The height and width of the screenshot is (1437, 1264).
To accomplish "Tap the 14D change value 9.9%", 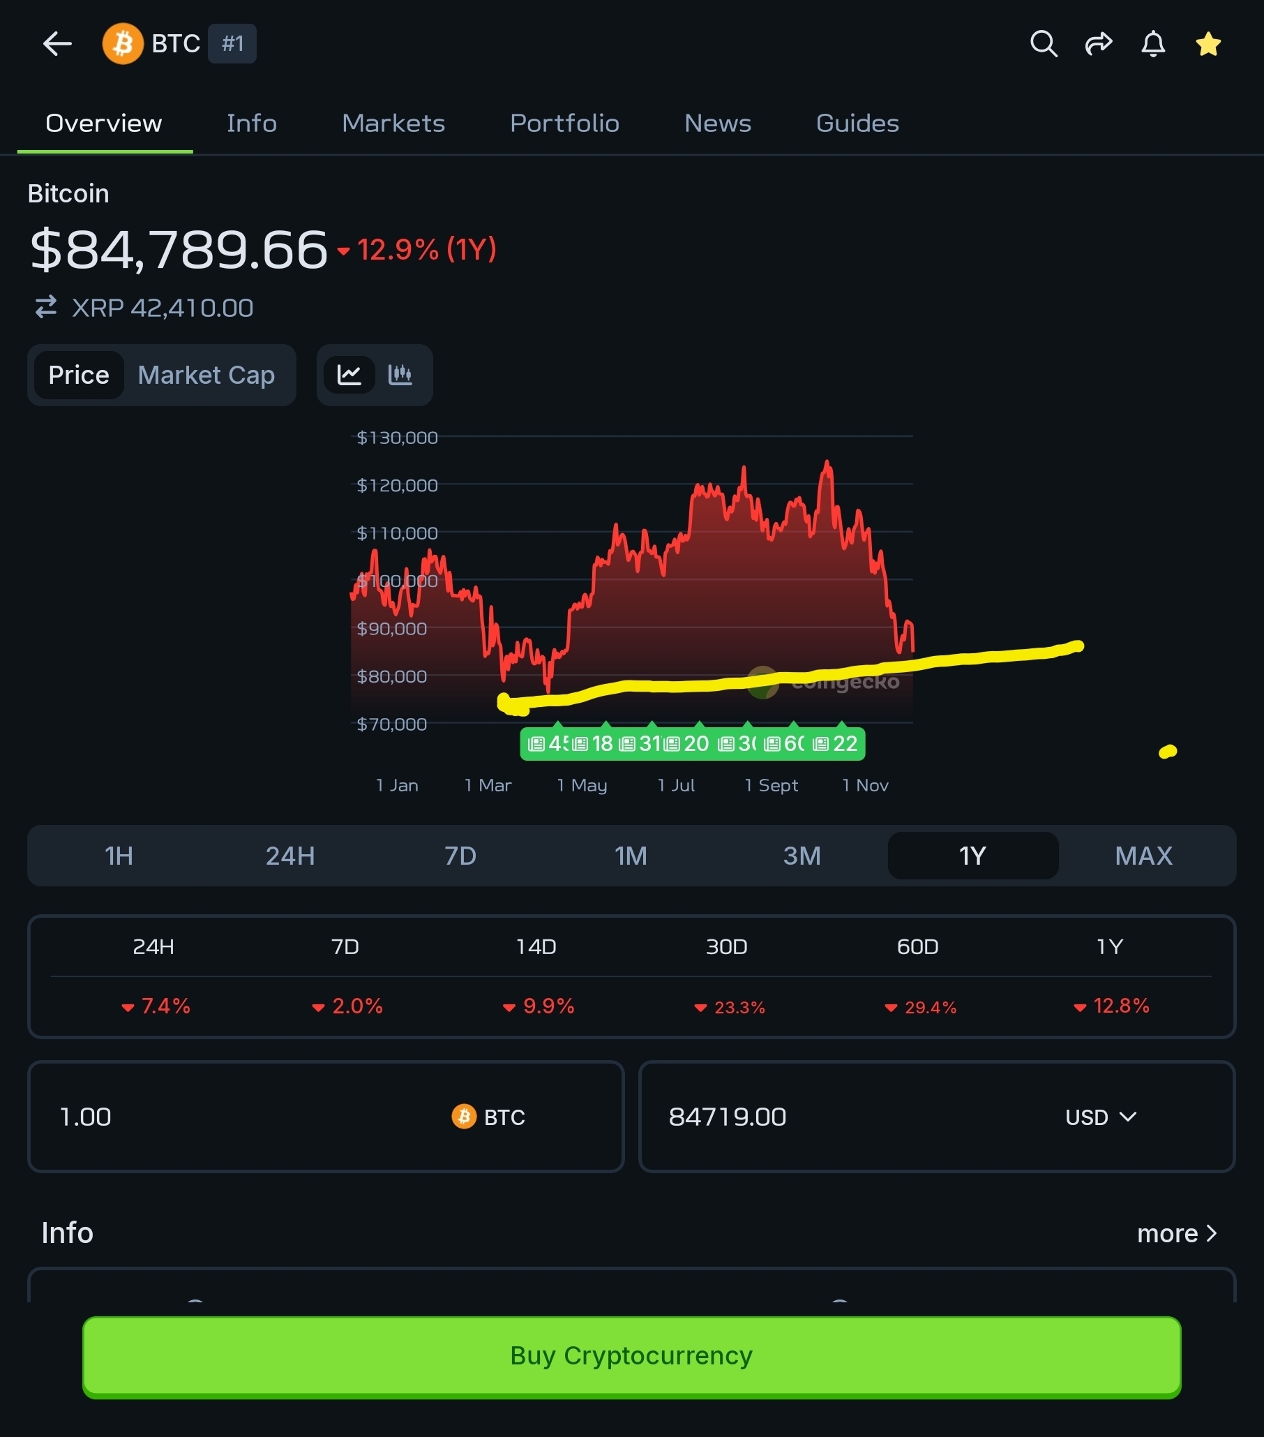I will (x=539, y=1006).
